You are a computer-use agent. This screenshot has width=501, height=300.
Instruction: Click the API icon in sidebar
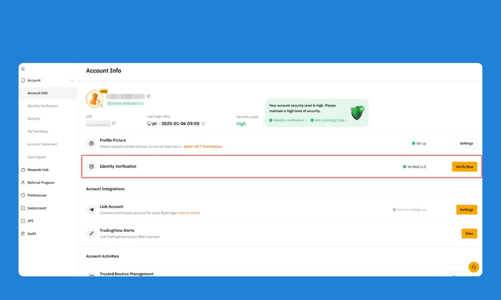tap(23, 220)
